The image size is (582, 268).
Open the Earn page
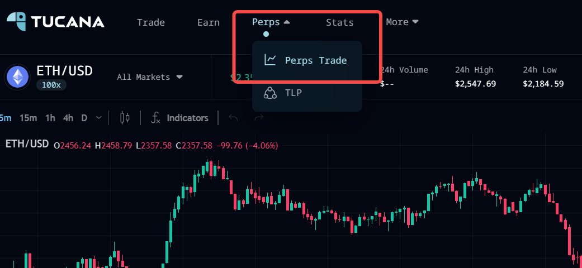(208, 22)
